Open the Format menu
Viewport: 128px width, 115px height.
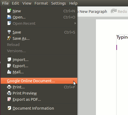[x=41, y=3]
